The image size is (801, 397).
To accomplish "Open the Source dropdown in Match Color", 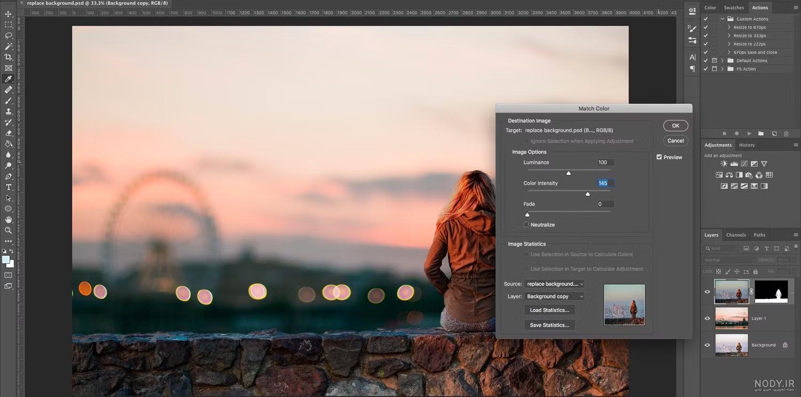I will coord(554,284).
